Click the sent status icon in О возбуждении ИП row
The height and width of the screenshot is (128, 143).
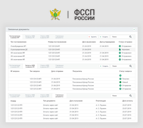point(120,46)
